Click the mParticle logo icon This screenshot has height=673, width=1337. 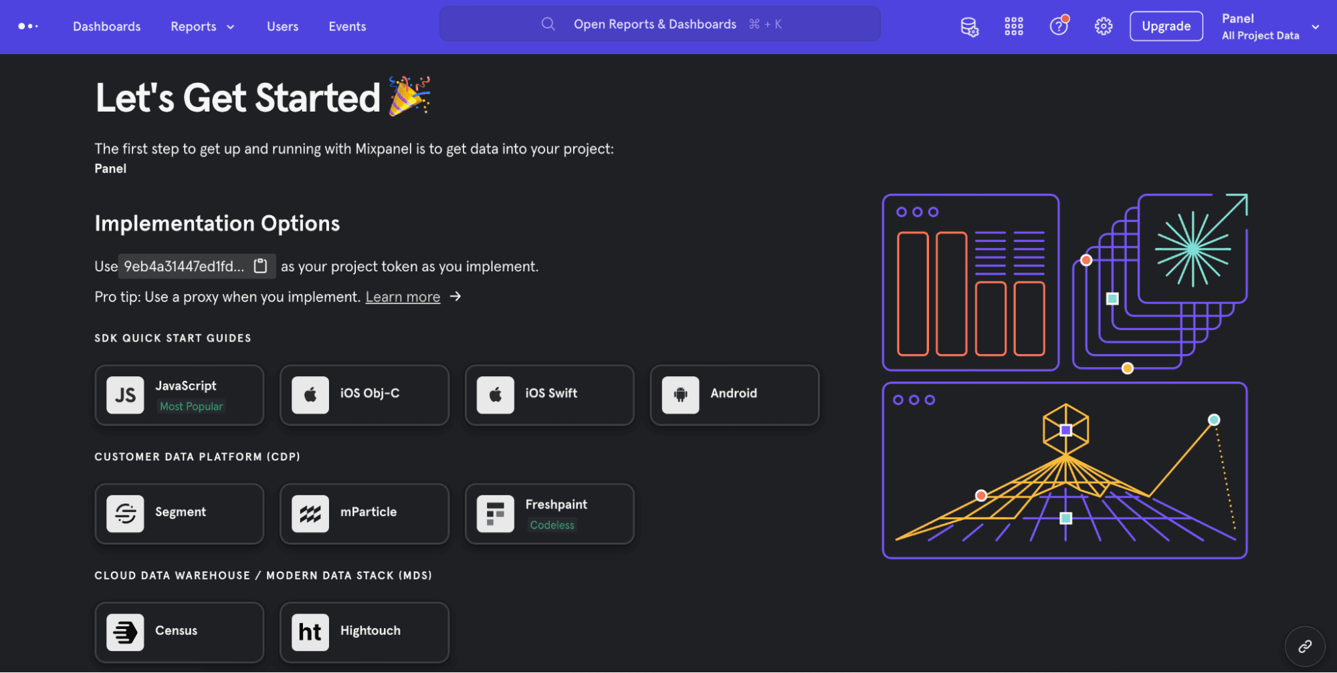coord(310,513)
